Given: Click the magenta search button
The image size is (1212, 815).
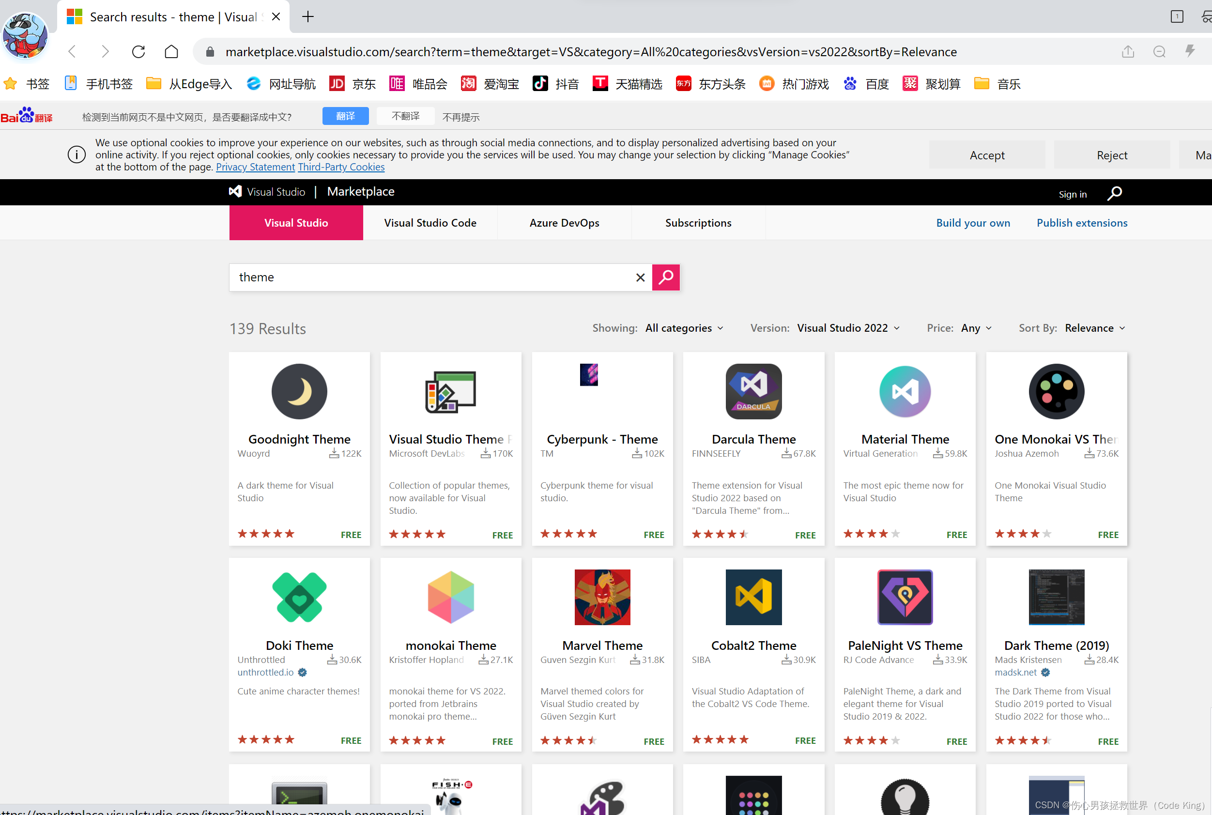Looking at the screenshot, I should coord(666,277).
